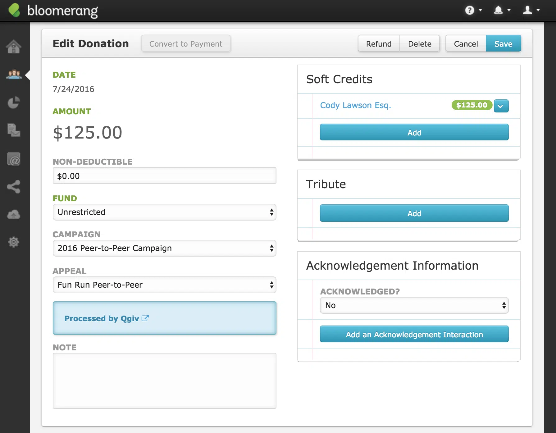Open the Processed by Qgiv link

point(106,318)
